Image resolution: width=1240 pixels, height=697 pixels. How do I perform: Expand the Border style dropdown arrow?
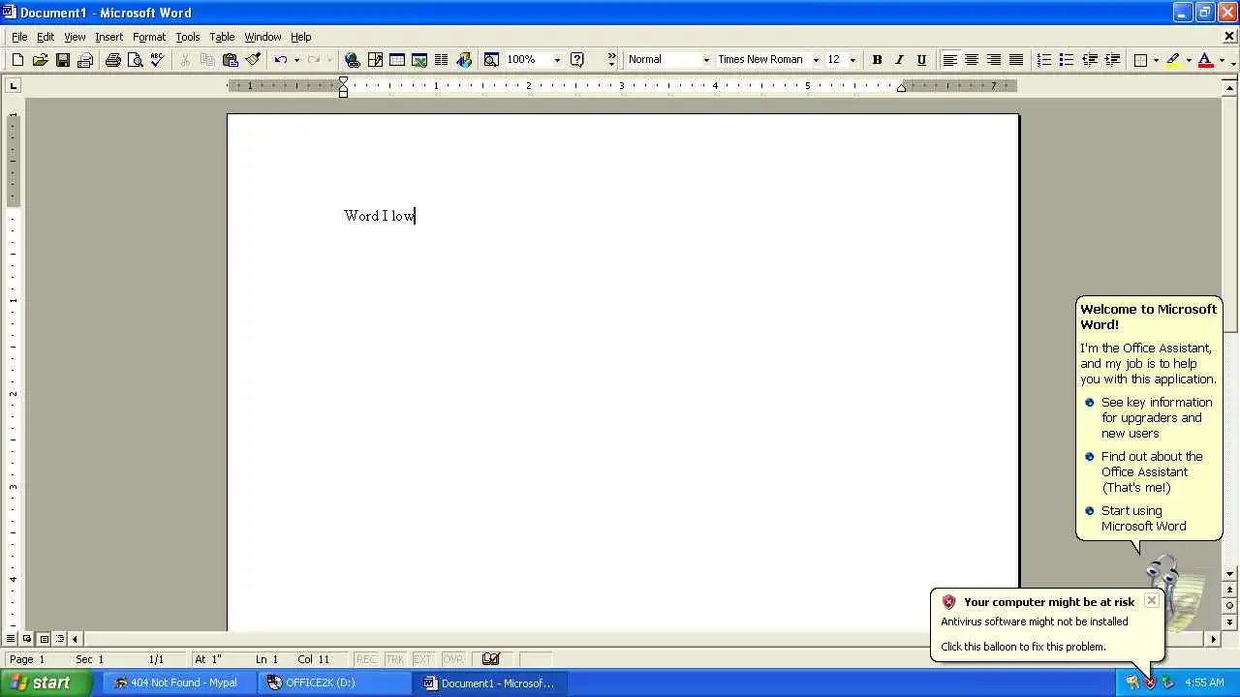pos(1156,60)
